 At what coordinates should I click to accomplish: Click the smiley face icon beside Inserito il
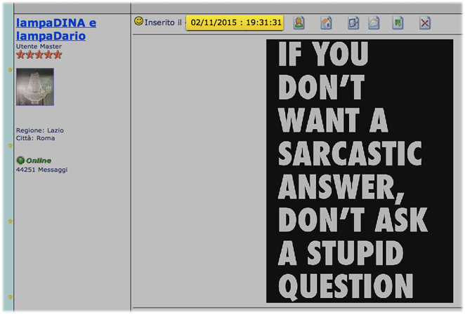(138, 21)
